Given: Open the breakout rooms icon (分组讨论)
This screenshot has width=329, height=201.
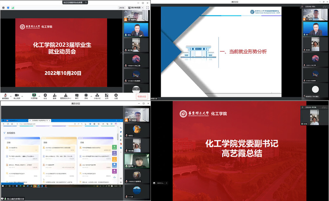Looking at the screenshot, I should click(x=97, y=95).
